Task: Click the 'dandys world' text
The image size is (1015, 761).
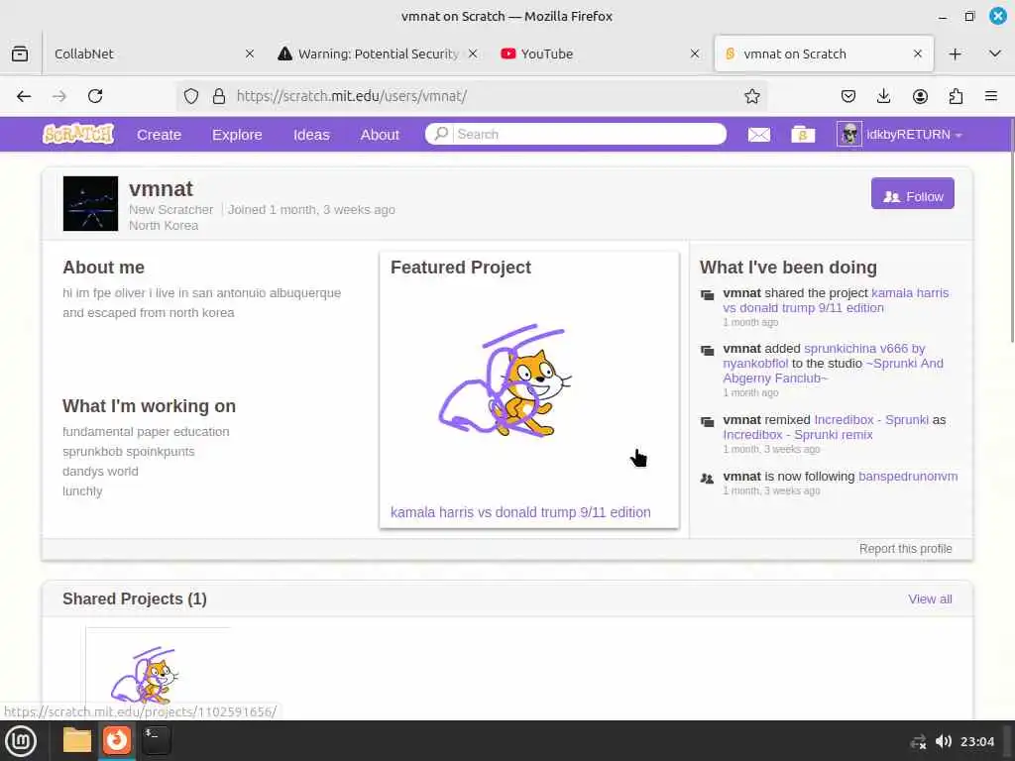Action: point(100,471)
